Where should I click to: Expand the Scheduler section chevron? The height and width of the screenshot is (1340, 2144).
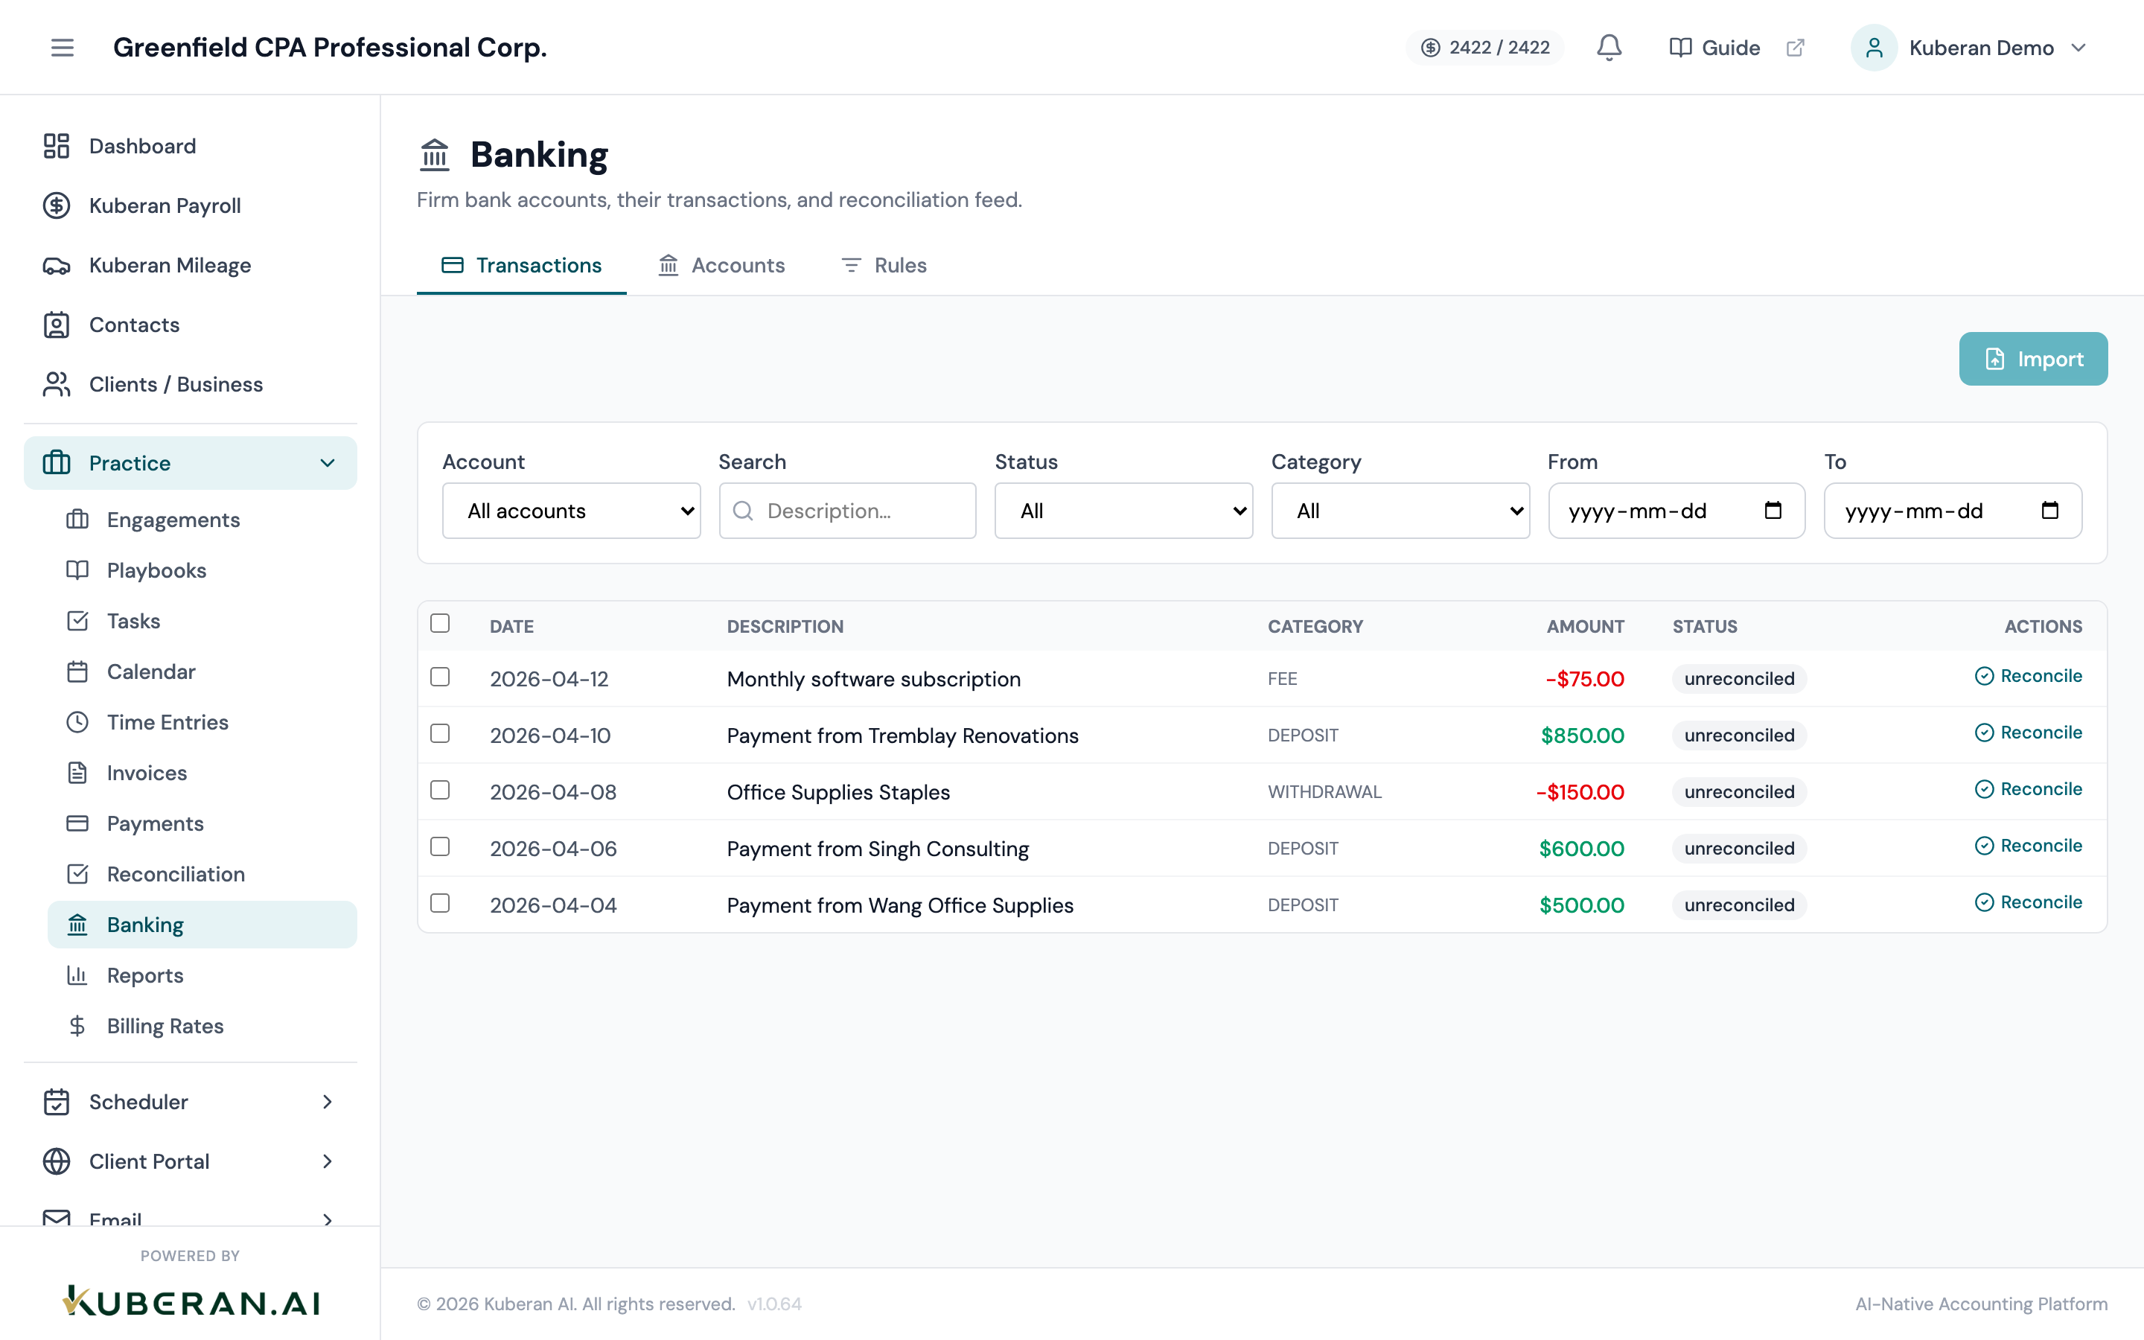[328, 1102]
